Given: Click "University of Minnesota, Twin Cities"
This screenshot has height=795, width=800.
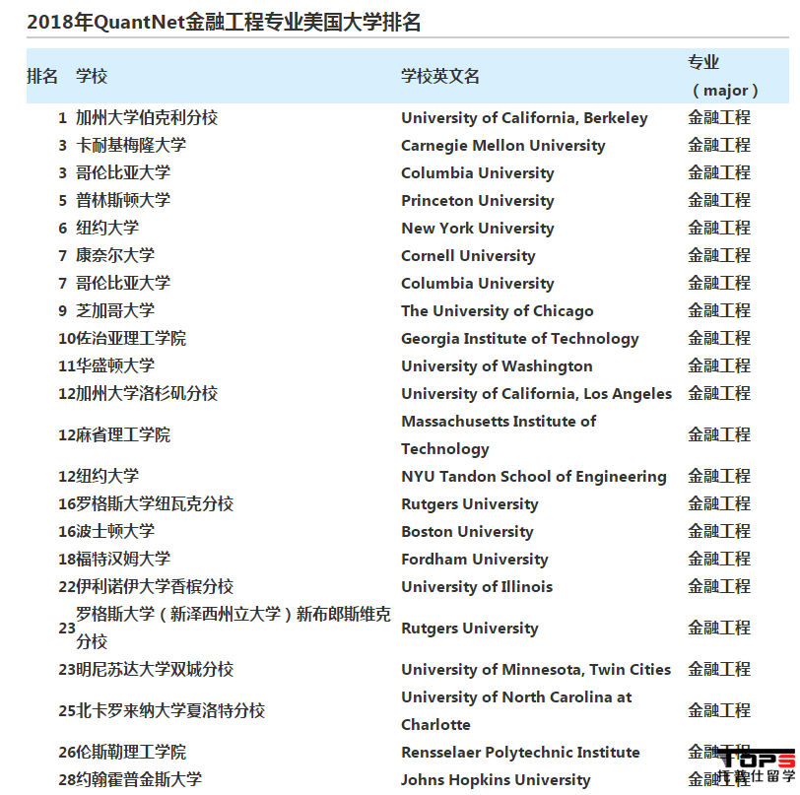Looking at the screenshot, I should (x=536, y=669).
